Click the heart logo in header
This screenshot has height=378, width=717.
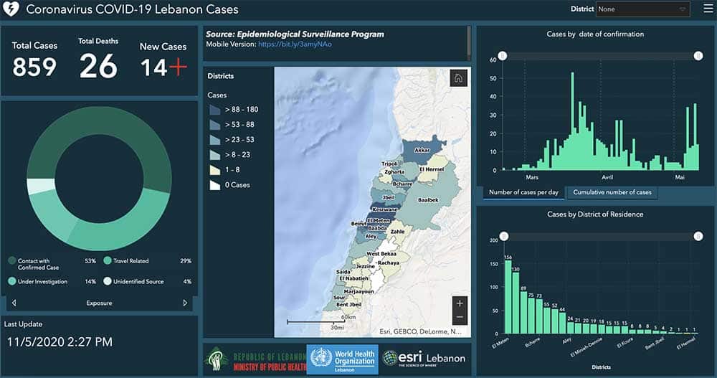[x=11, y=10]
